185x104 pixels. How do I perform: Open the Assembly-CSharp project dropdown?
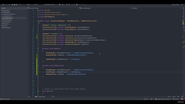(x=53, y=8)
